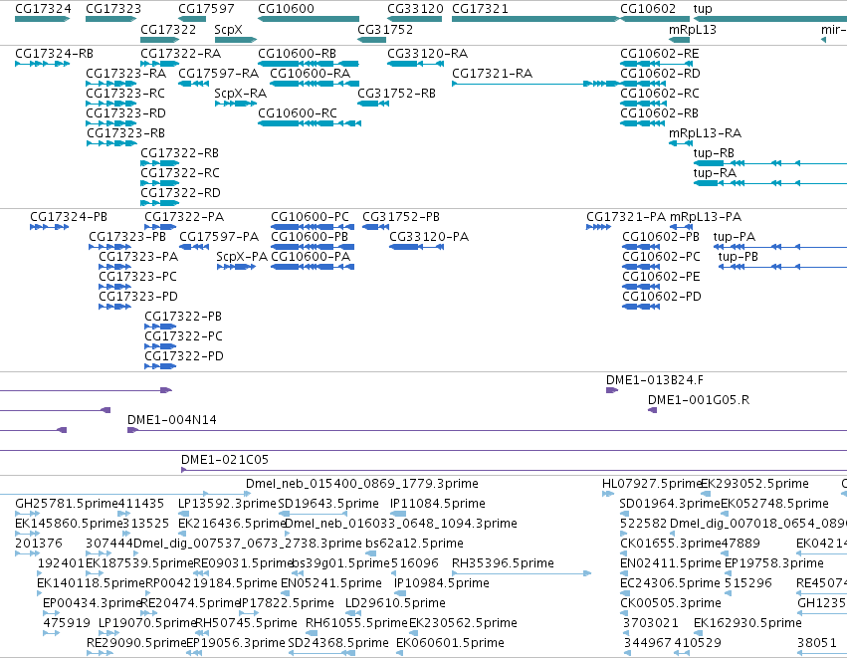The width and height of the screenshot is (847, 658).
Task: Open the CG17324-RB transcript label
Action: tap(54, 54)
